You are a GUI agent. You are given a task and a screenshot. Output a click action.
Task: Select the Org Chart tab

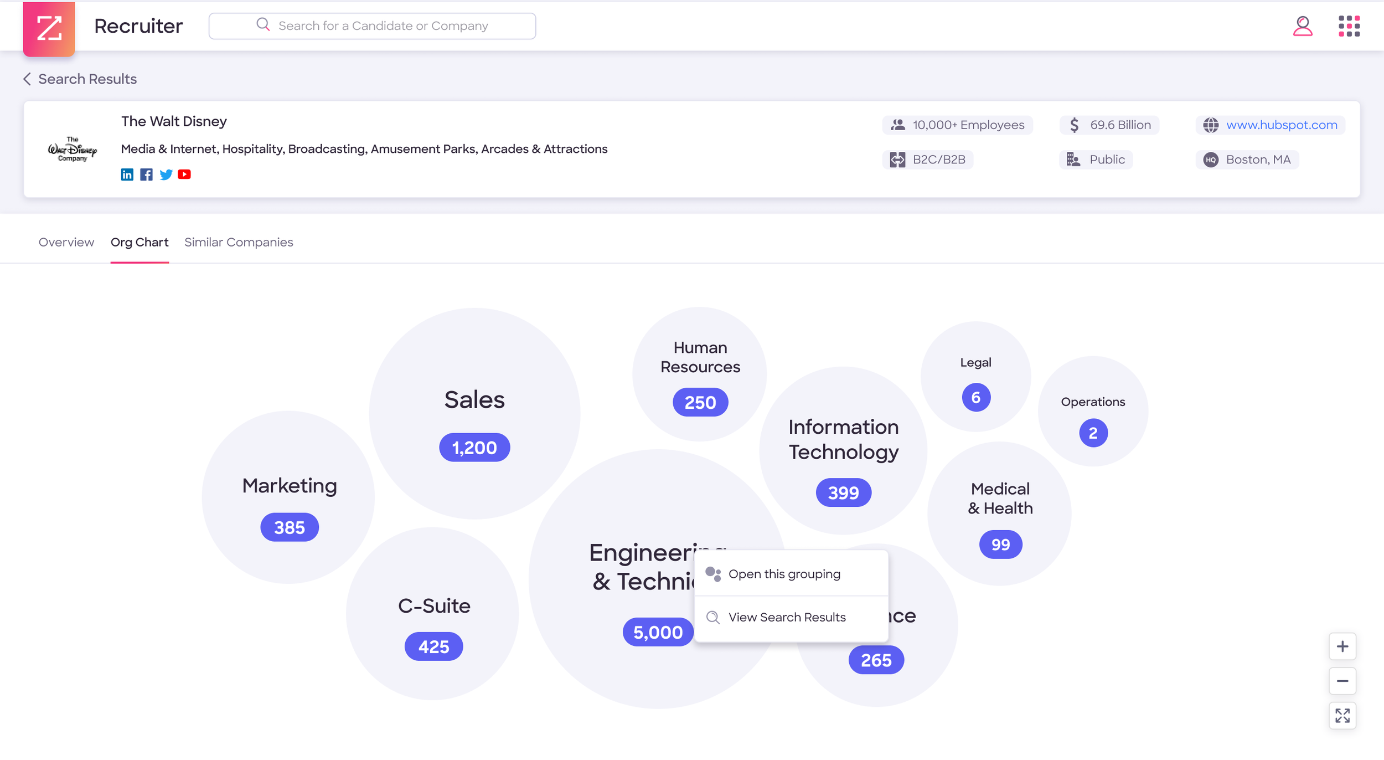point(140,242)
